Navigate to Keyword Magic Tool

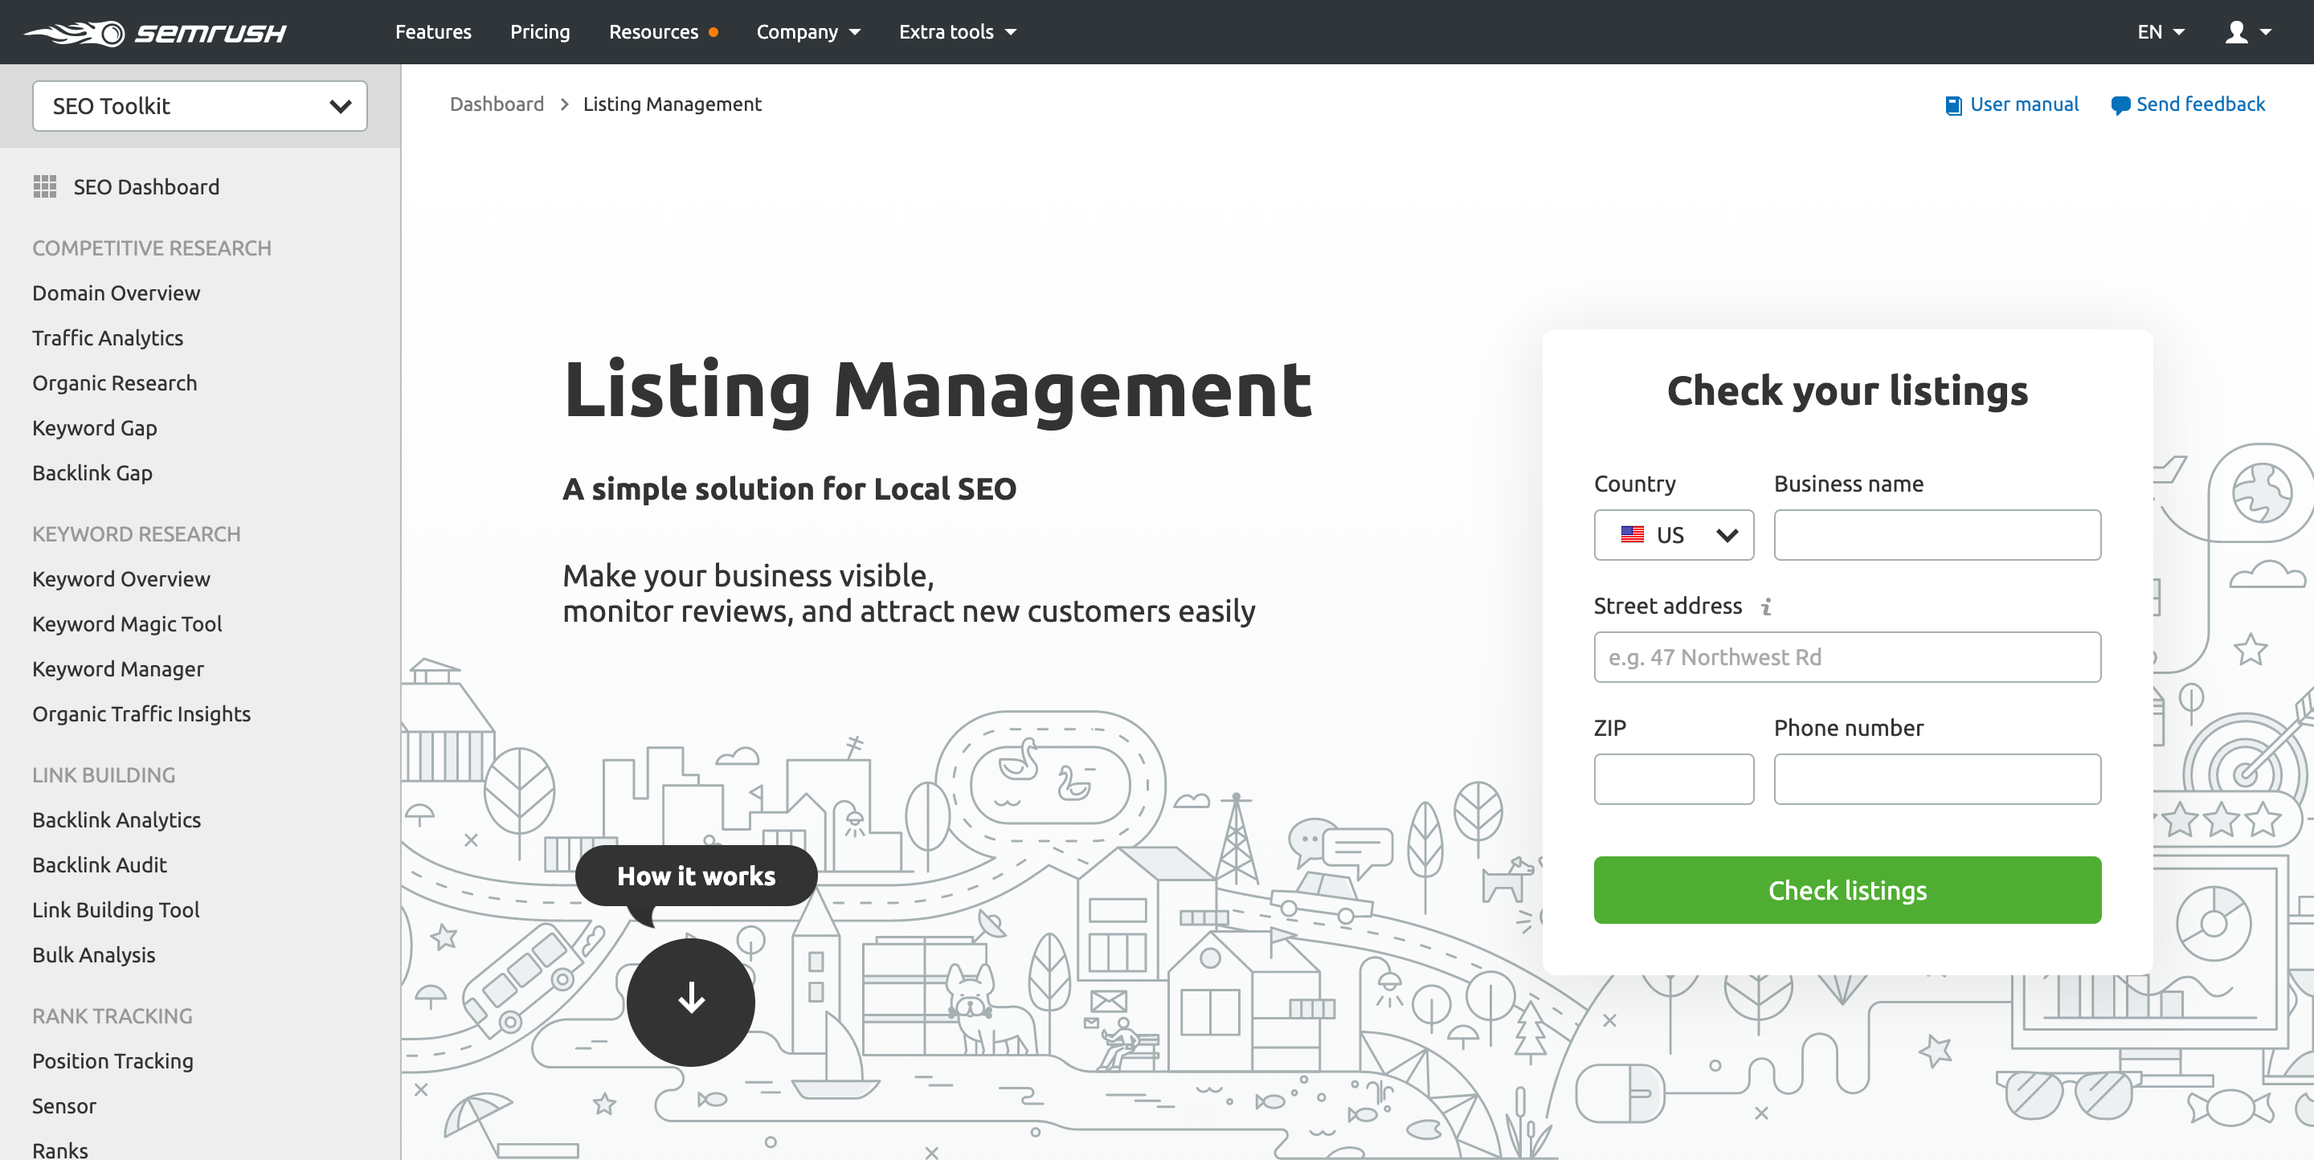click(127, 623)
